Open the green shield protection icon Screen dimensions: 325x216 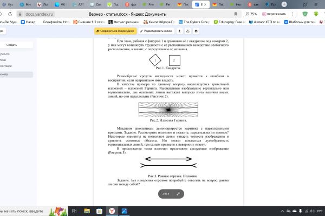pos(305,14)
